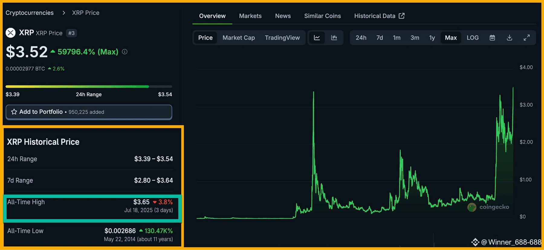Open the Overview tab
Viewport: 544px width, 250px height.
pos(212,16)
